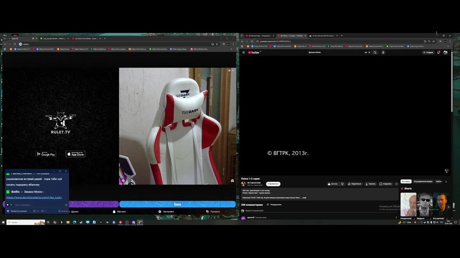Click the YouTube search field

336,52
